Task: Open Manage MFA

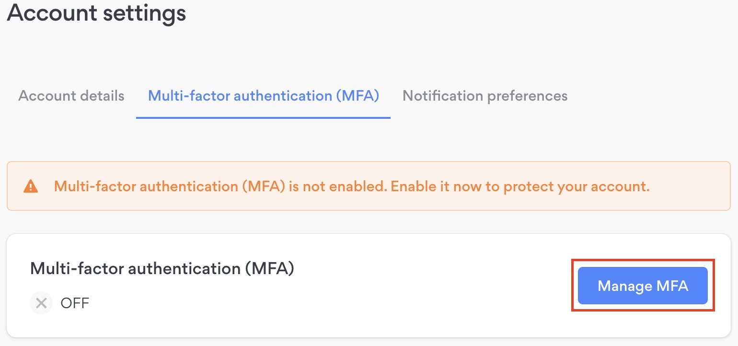Action: (643, 286)
